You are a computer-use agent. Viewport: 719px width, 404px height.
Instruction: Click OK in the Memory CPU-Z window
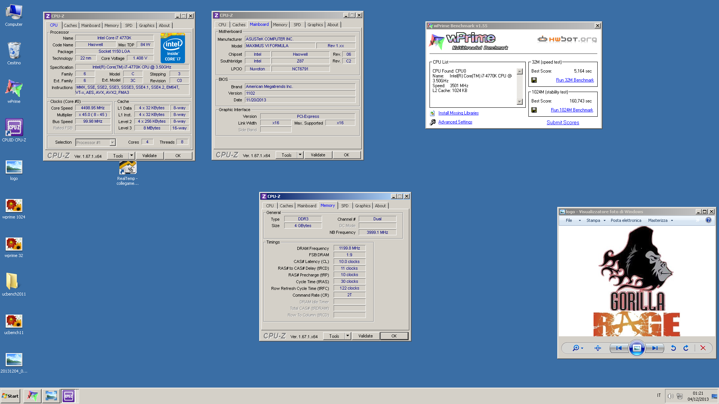pyautogui.click(x=394, y=336)
